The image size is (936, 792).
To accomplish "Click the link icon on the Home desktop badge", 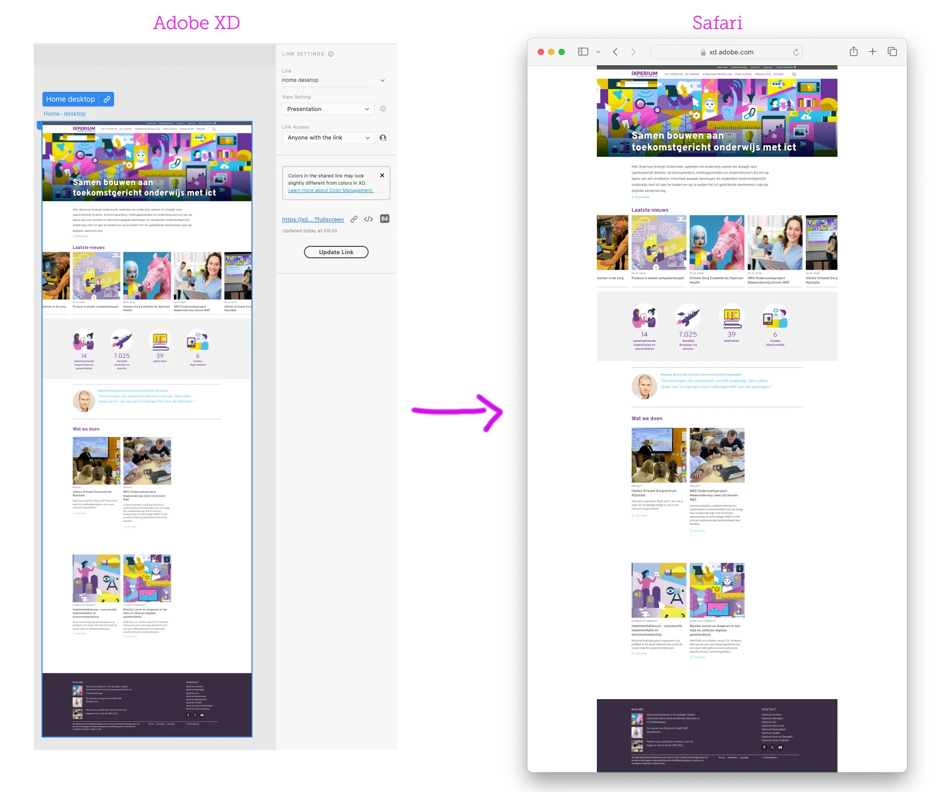I will [107, 99].
